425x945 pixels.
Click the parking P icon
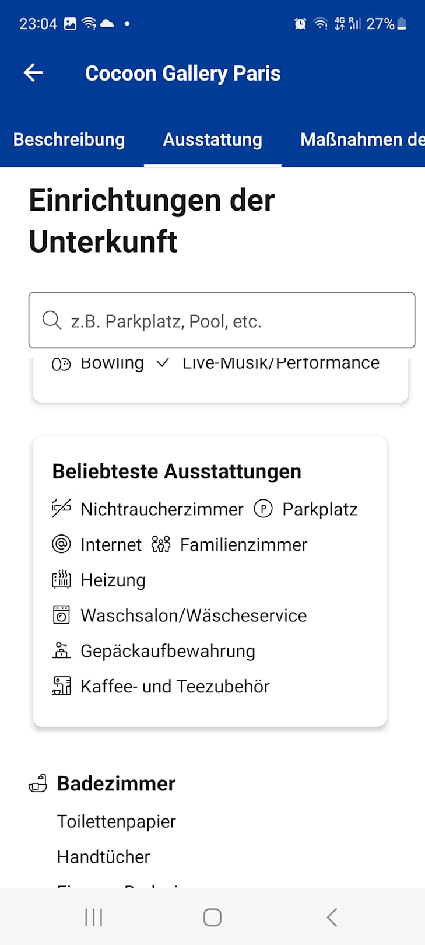[x=263, y=509]
